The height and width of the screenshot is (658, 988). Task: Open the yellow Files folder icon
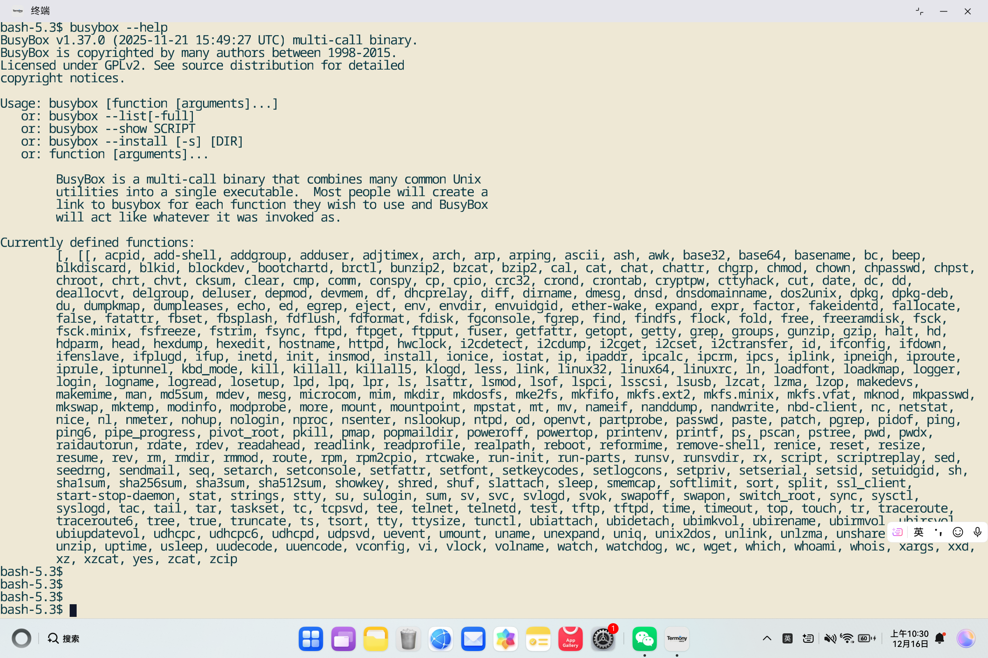(376, 639)
